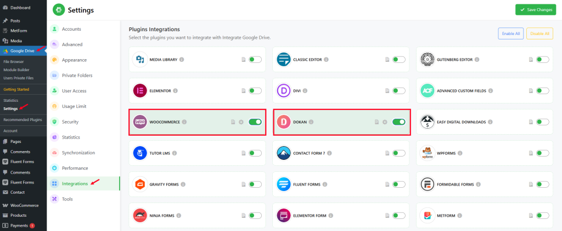Click the Dokan documentation file icon
Image resolution: width=562 pixels, height=231 pixels.
coord(376,122)
